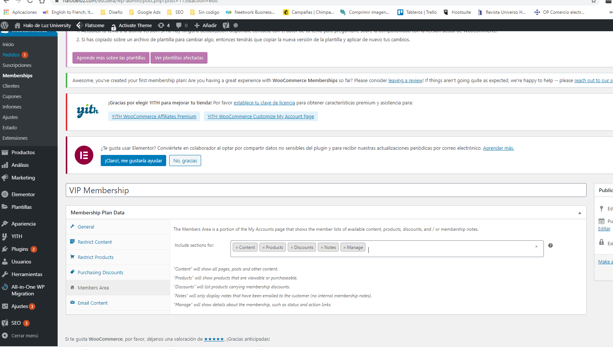Open YITH icon in sidebar
The height and width of the screenshot is (350, 613).
(x=5, y=236)
